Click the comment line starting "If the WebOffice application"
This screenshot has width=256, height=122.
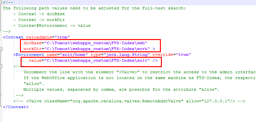point(140,78)
